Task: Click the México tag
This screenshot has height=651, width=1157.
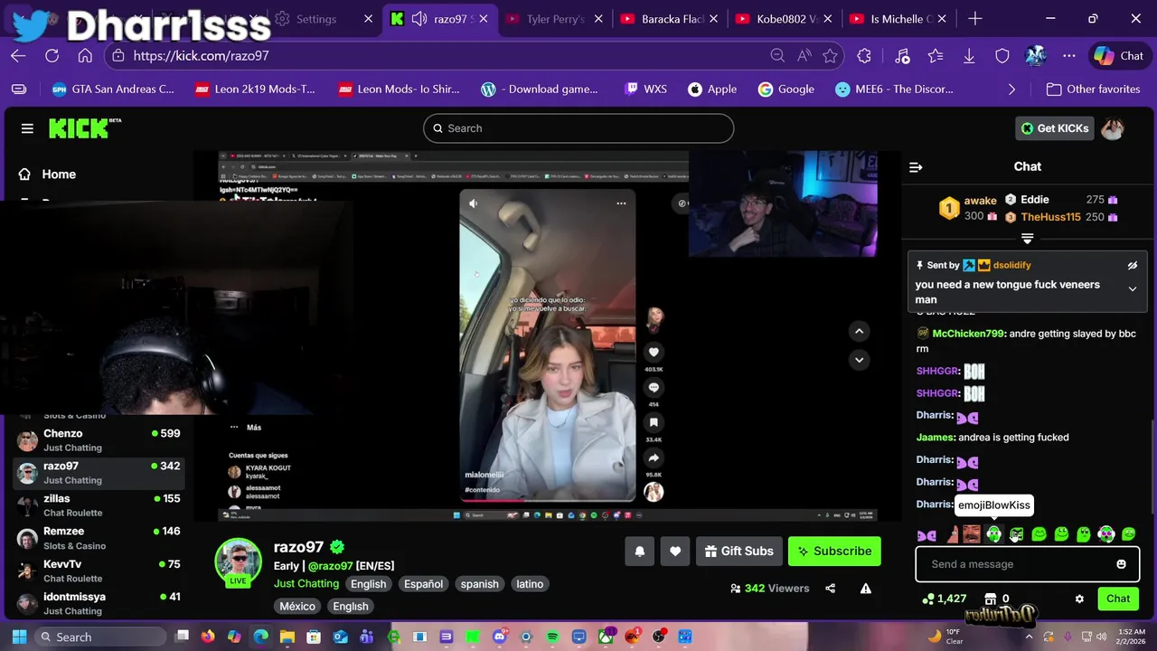Action: pyautogui.click(x=297, y=607)
